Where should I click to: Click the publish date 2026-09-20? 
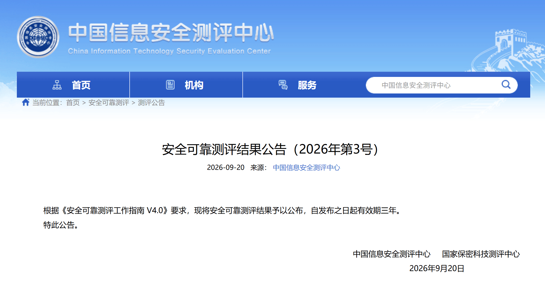coord(226,168)
